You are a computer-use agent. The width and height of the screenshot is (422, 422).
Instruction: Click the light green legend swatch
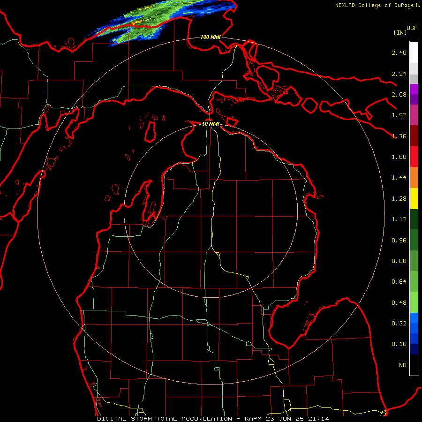click(x=414, y=302)
